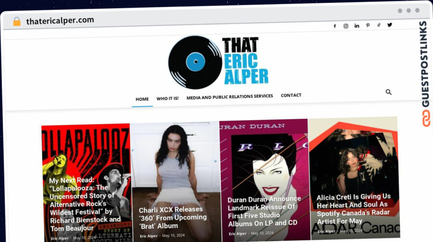Open the LinkedIn social icon
This screenshot has width=433, height=242.
click(x=357, y=25)
